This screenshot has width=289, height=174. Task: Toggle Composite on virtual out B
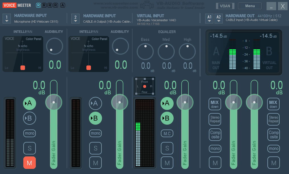point(274,135)
